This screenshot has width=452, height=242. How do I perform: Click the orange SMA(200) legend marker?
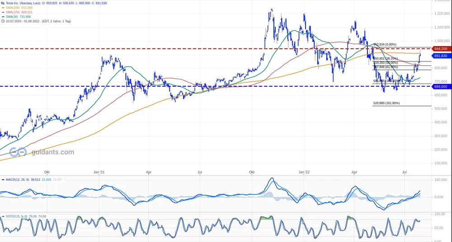[3, 7]
